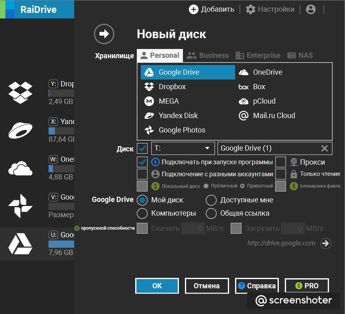The image size is (345, 314).
Task: Enable the Только чтение checkbox
Action: coord(281,174)
